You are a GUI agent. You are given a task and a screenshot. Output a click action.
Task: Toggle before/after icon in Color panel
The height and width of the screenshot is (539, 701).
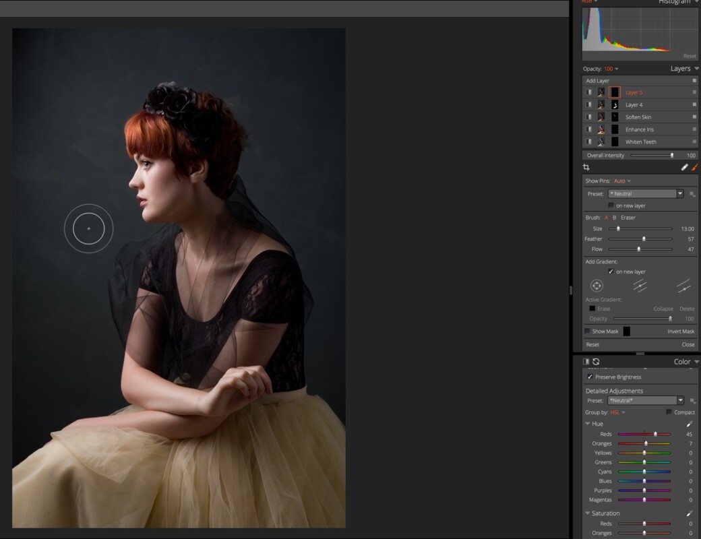(x=586, y=362)
